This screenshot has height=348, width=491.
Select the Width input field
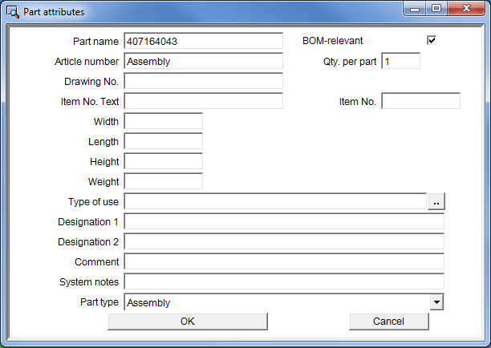(x=163, y=121)
